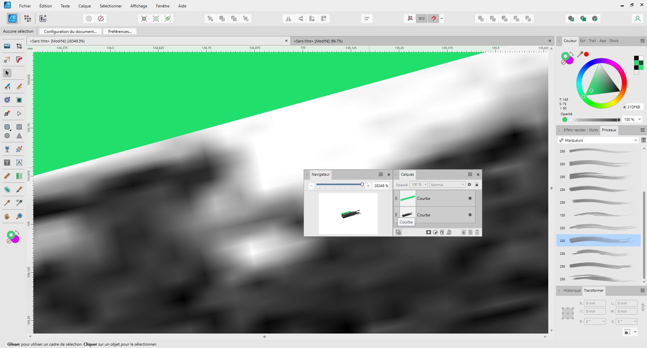Select the Triangle tool
The height and width of the screenshot is (348, 647).
point(19,136)
